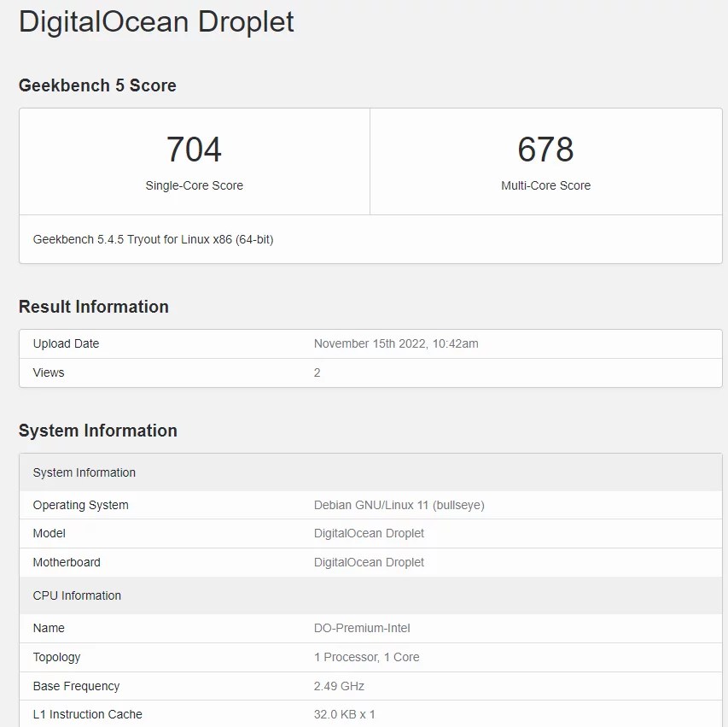This screenshot has width=728, height=727.
Task: Click the Result Information heading
Action: click(x=94, y=307)
